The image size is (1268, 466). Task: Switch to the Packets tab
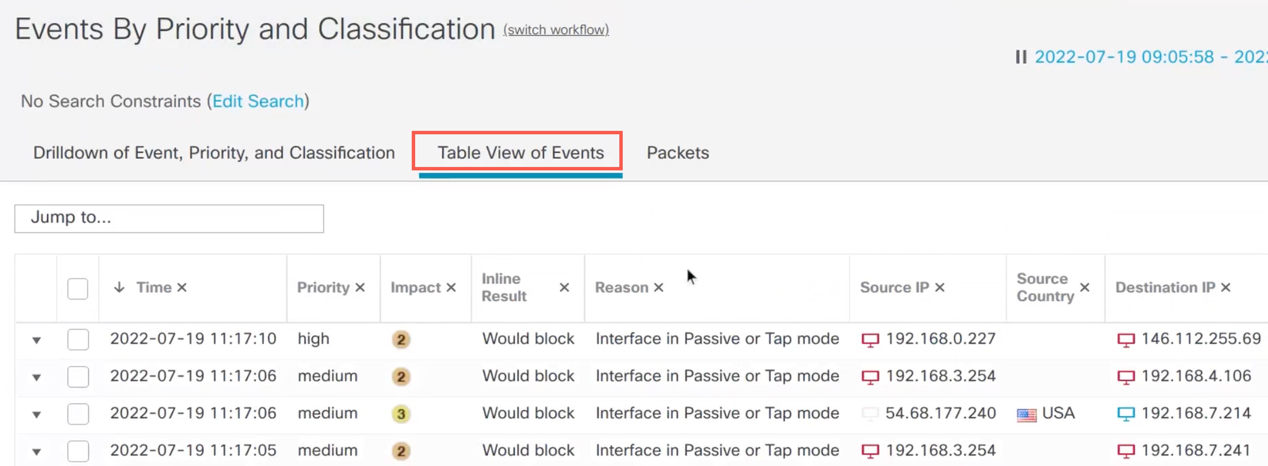(677, 153)
